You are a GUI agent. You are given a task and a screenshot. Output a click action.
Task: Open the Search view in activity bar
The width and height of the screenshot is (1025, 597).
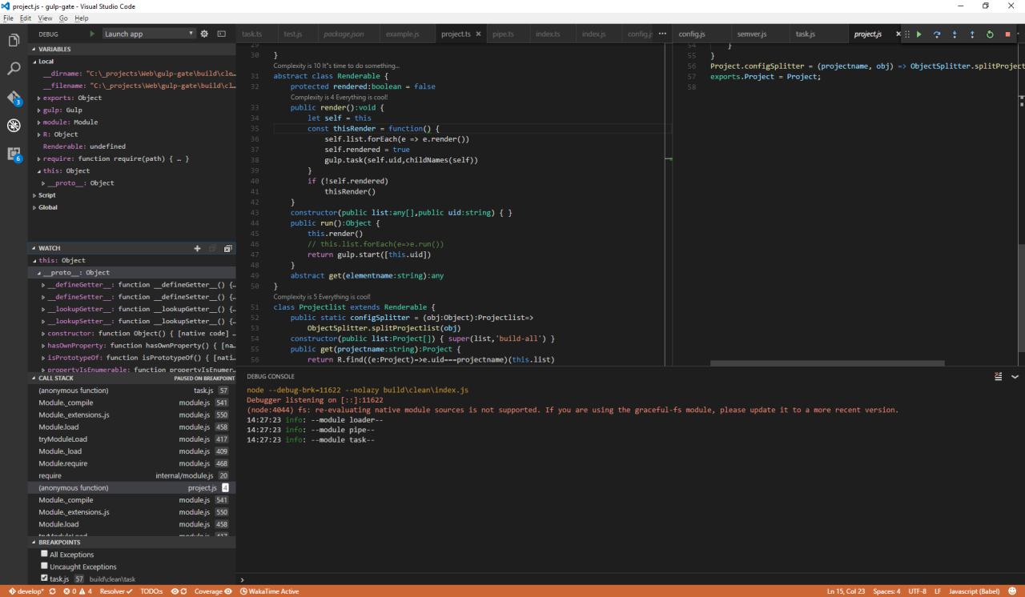14,70
